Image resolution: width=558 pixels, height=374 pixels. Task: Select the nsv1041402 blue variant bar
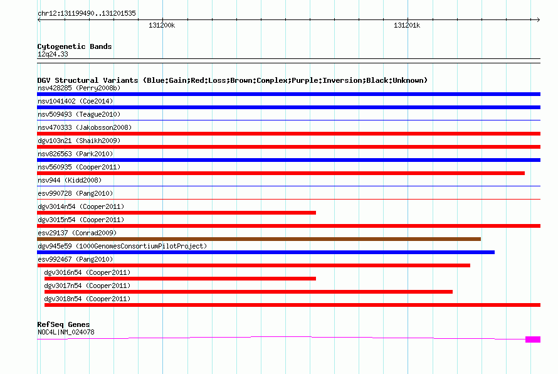pos(288,107)
